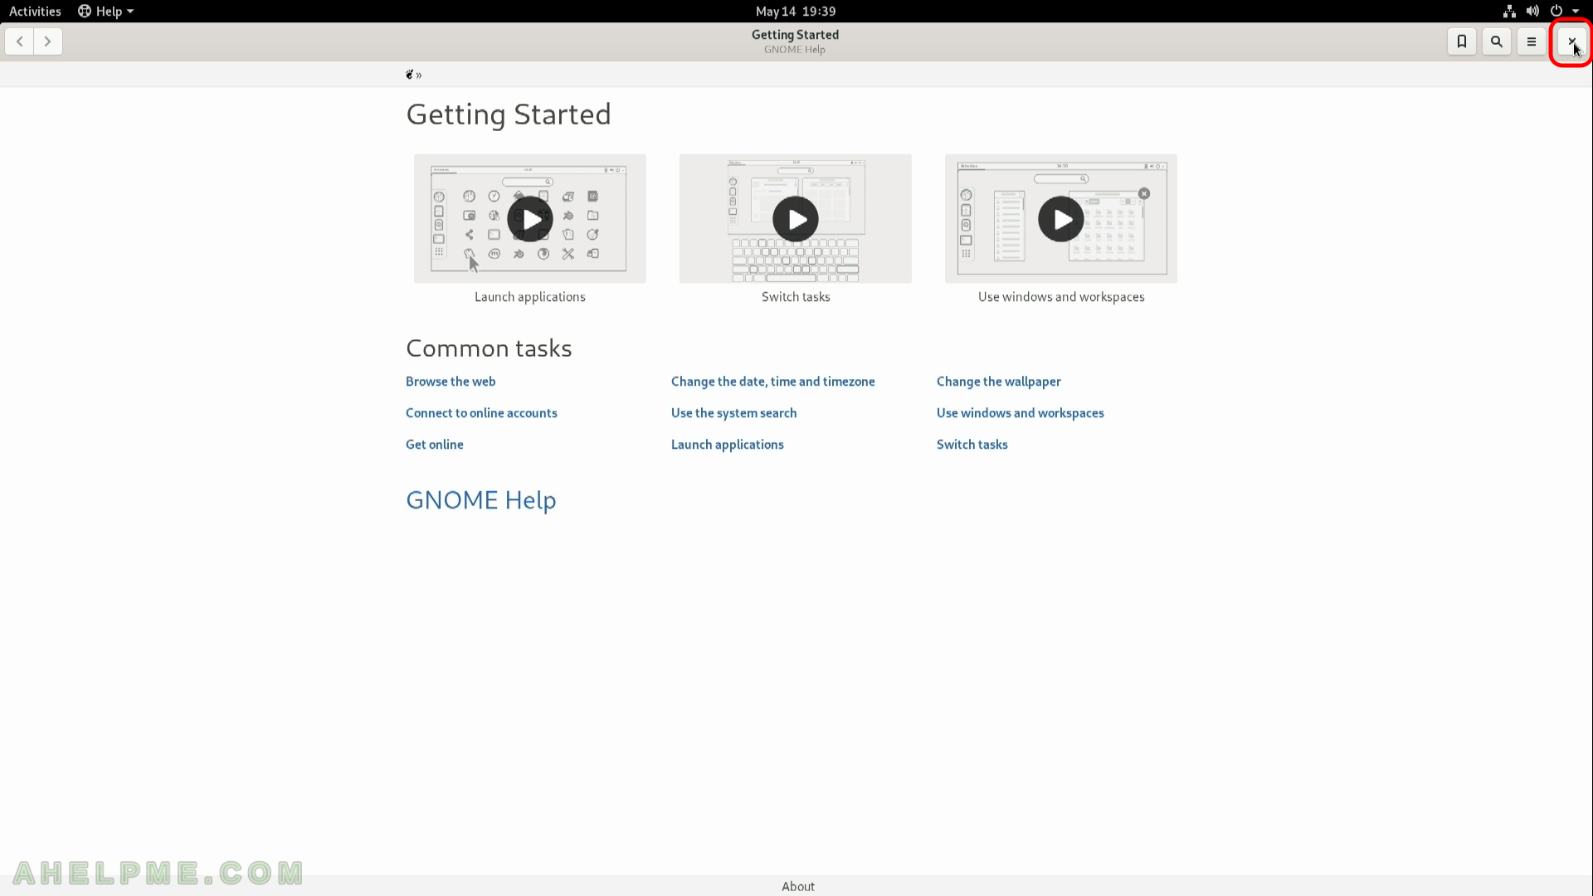Screen dimensions: 1593x896
Task: Open Use windows and workspaces link under Common tasks
Action: [1021, 413]
